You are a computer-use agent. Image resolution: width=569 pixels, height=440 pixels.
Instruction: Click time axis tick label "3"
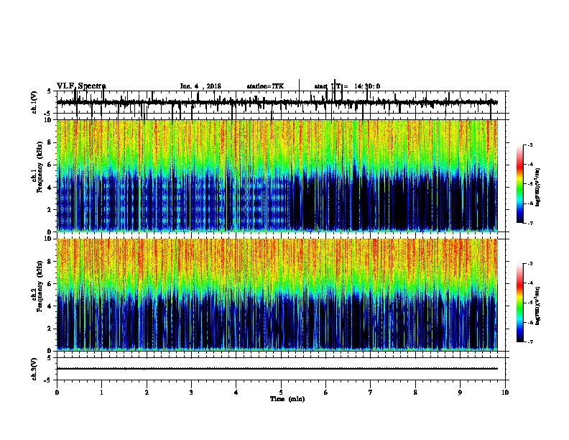[191, 393]
